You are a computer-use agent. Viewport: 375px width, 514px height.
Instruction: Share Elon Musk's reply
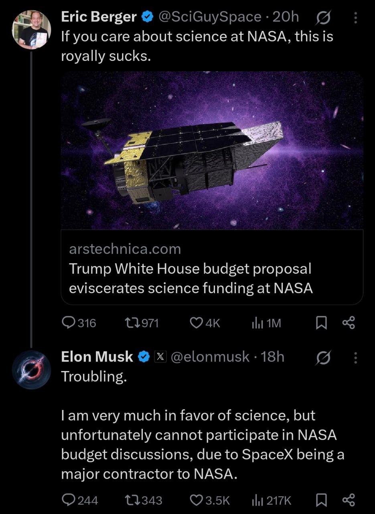pos(349,500)
